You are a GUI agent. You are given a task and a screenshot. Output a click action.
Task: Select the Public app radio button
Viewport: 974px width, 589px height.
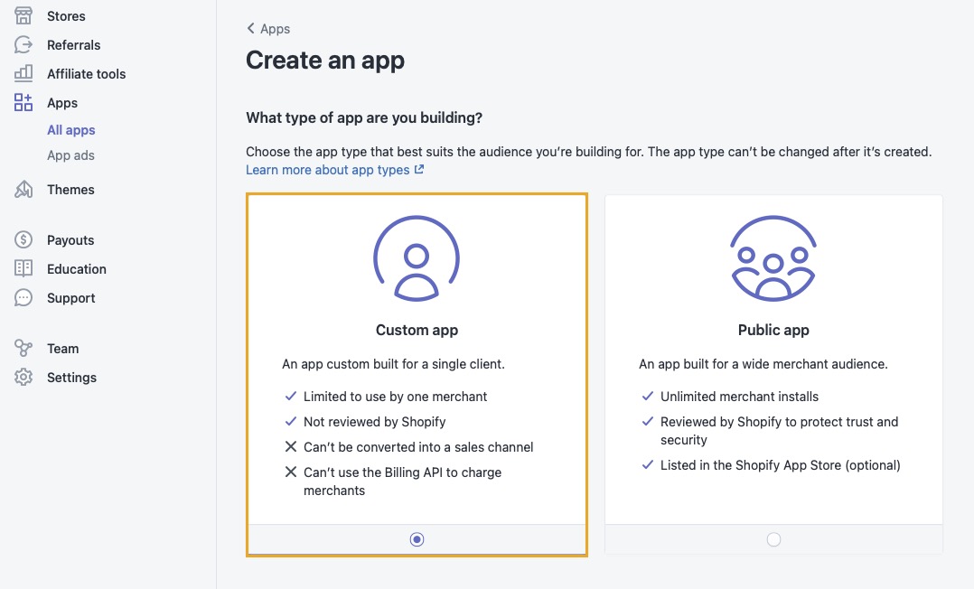[x=773, y=539]
